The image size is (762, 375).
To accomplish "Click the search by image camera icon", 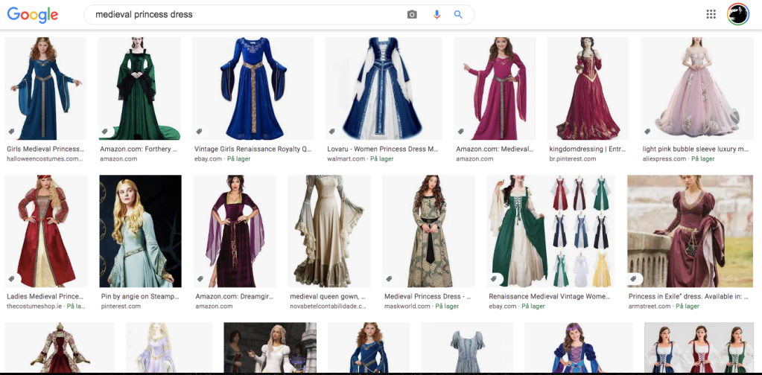I will click(x=412, y=15).
